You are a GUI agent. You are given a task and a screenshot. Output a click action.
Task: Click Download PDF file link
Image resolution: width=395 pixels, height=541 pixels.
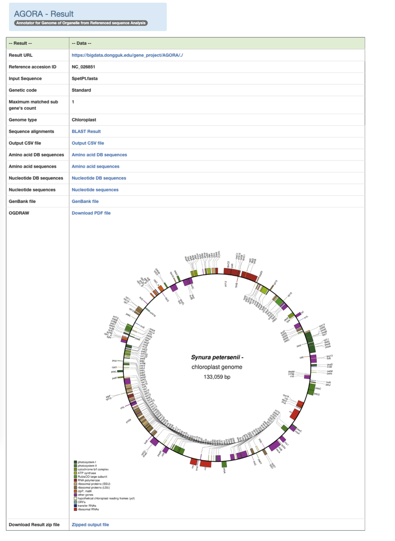91,213
